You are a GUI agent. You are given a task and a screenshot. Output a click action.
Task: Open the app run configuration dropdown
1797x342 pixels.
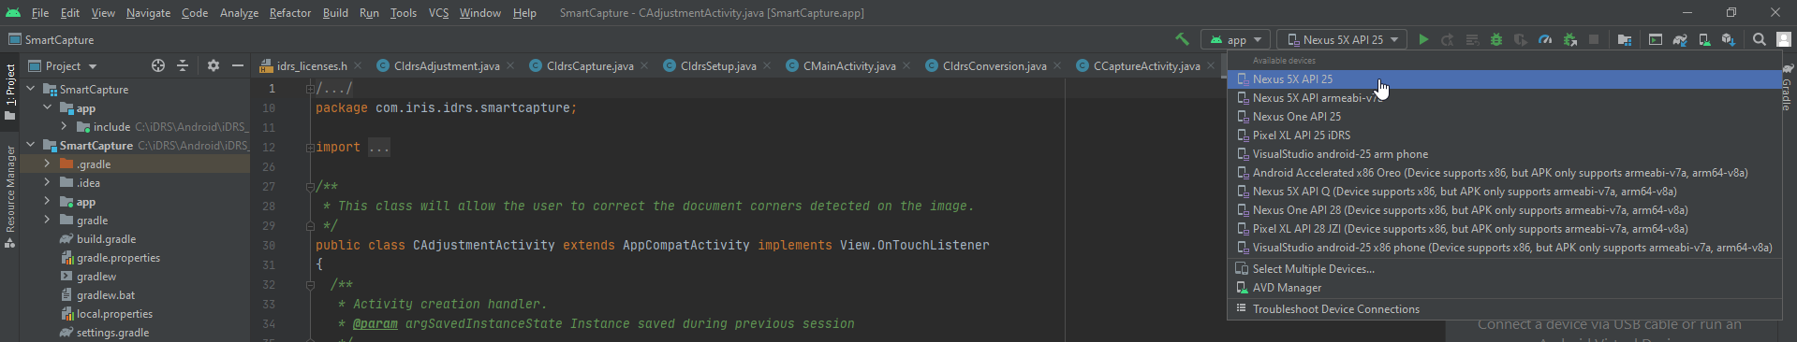pyautogui.click(x=1236, y=39)
